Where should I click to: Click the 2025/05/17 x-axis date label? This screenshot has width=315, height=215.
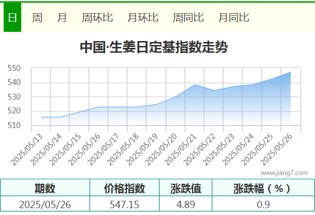(x=104, y=150)
